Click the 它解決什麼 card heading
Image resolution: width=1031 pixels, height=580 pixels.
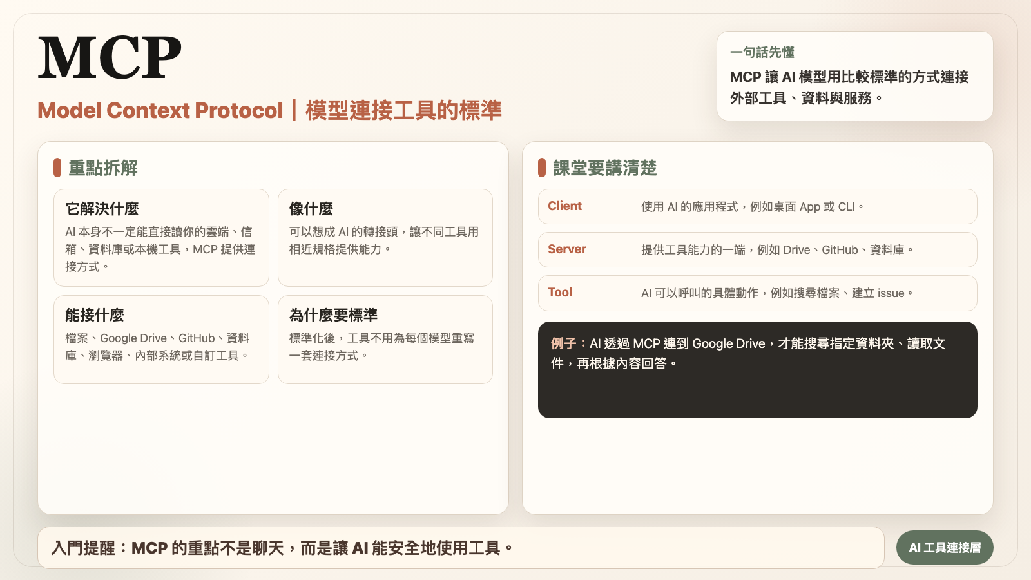pyautogui.click(x=102, y=209)
